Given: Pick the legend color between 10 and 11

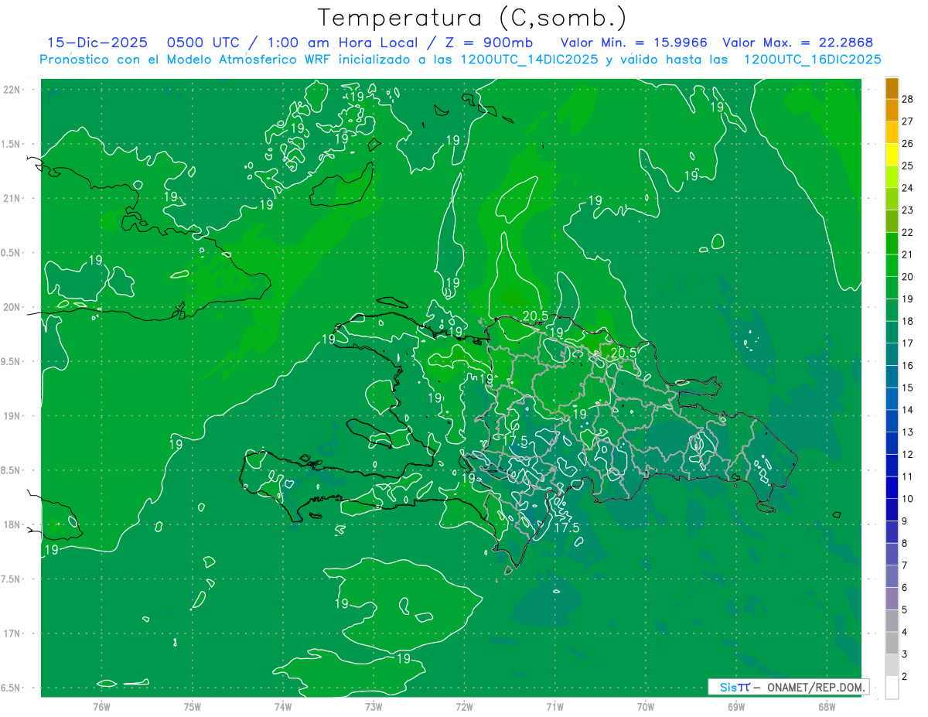Looking at the screenshot, I should [x=892, y=488].
